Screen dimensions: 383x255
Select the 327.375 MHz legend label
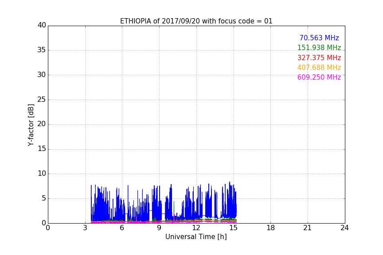(x=319, y=58)
